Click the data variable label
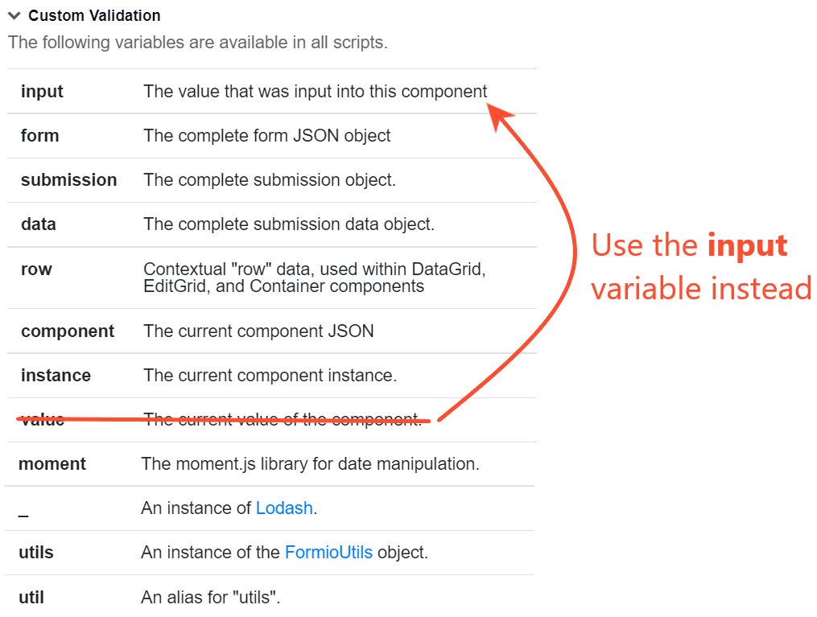The width and height of the screenshot is (817, 617). click(x=39, y=224)
